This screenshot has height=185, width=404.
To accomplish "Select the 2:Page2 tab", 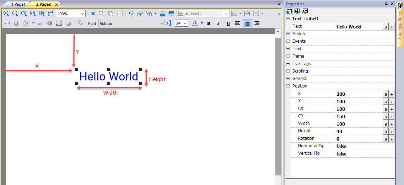I will point(43,5).
